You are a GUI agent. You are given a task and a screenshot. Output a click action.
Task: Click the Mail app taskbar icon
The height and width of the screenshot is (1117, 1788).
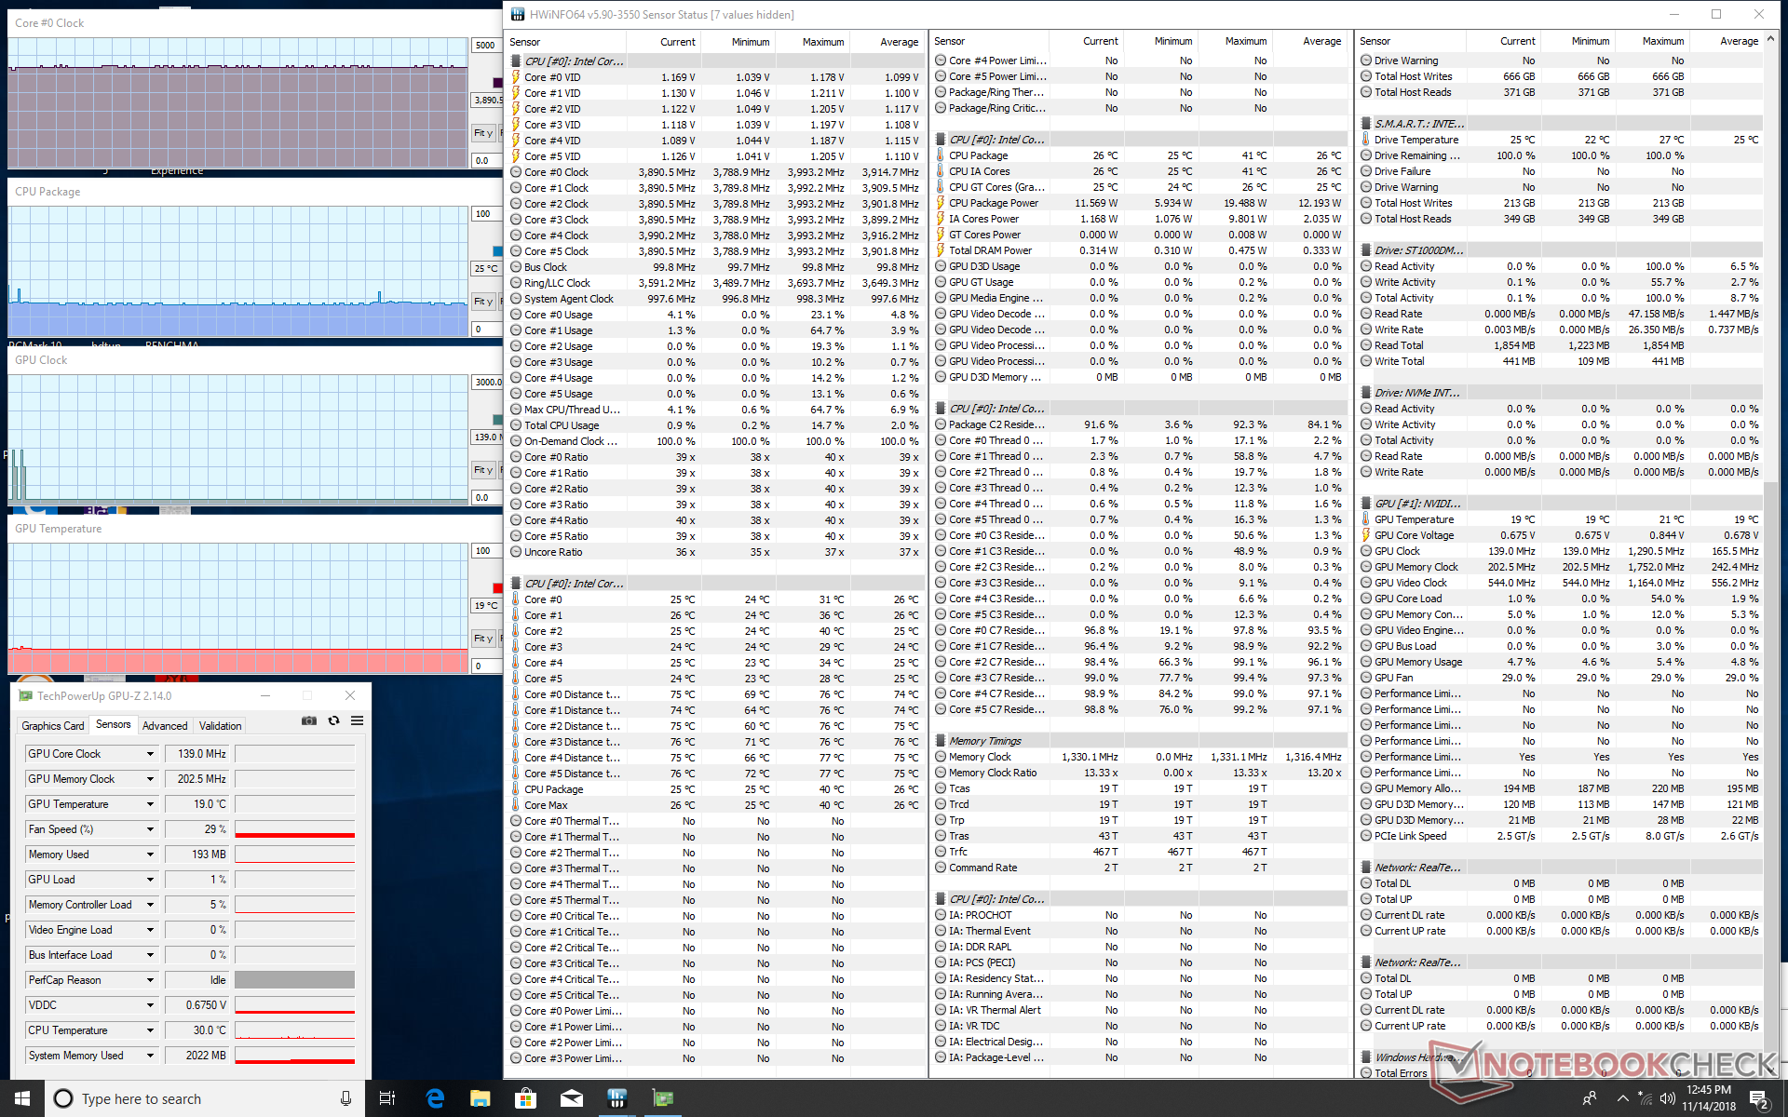pyautogui.click(x=571, y=1098)
